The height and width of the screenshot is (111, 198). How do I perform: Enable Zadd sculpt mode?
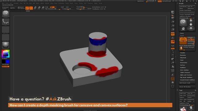(x=62, y=7)
